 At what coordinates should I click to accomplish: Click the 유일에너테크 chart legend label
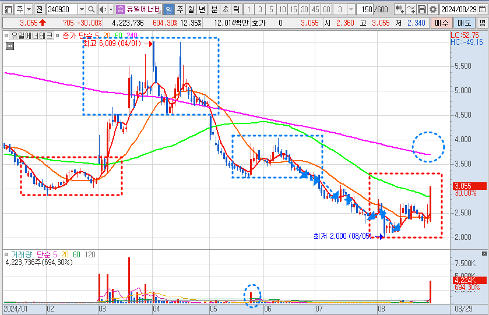coord(32,36)
